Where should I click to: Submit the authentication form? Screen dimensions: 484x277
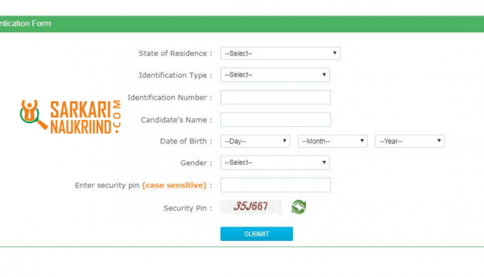coord(256,234)
